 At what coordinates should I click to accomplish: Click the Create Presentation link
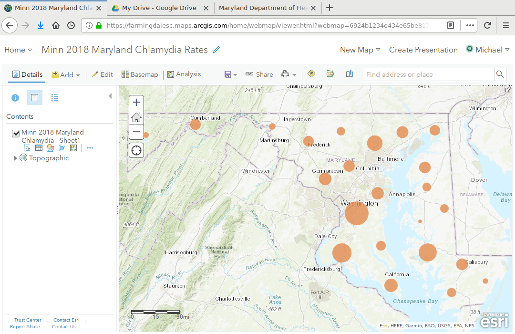point(423,50)
